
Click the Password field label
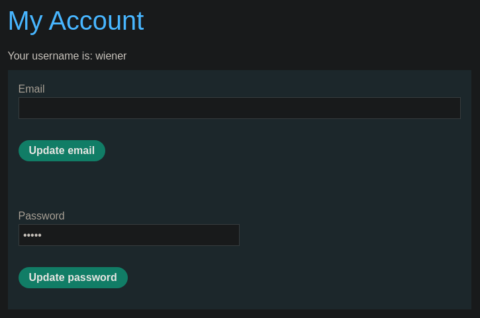click(x=42, y=216)
